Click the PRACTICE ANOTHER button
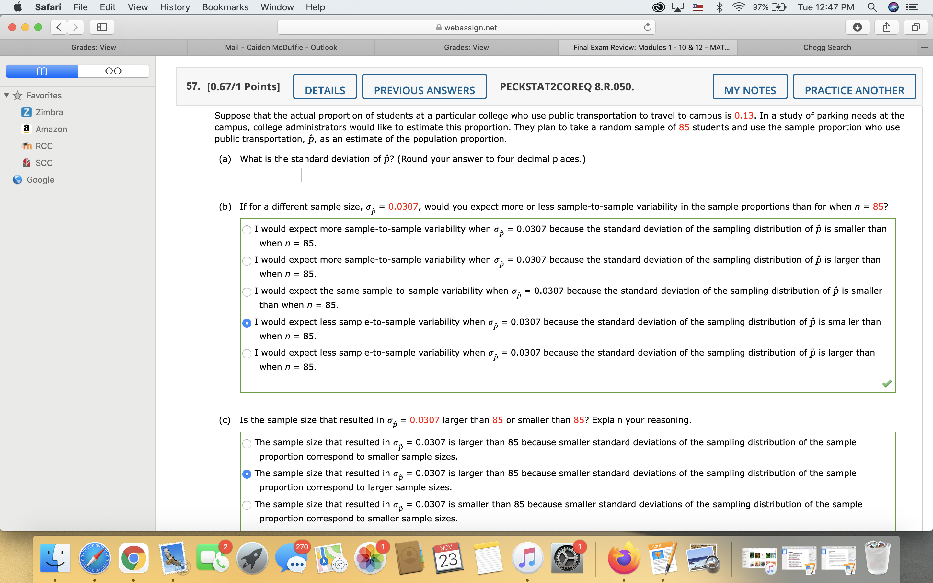 [x=854, y=90]
